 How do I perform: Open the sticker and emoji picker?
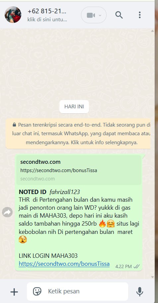tap(37, 291)
